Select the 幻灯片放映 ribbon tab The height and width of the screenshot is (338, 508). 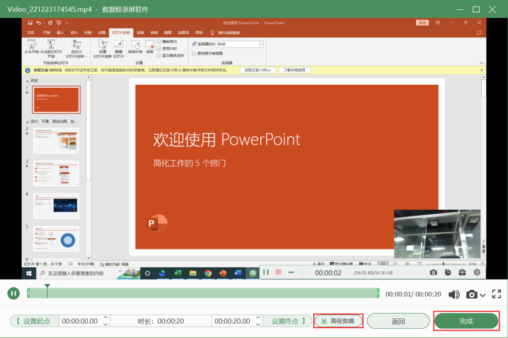tap(121, 33)
